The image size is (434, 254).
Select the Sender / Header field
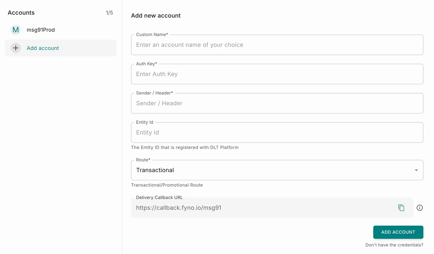(x=277, y=103)
